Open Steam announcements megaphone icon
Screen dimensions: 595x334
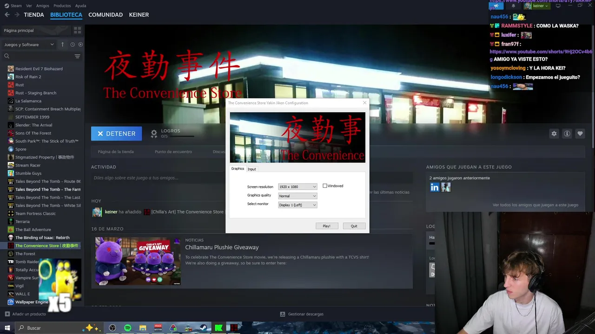[496, 6]
